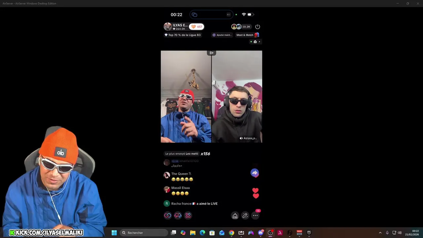Open Task View on the taskbar

pos(173,233)
